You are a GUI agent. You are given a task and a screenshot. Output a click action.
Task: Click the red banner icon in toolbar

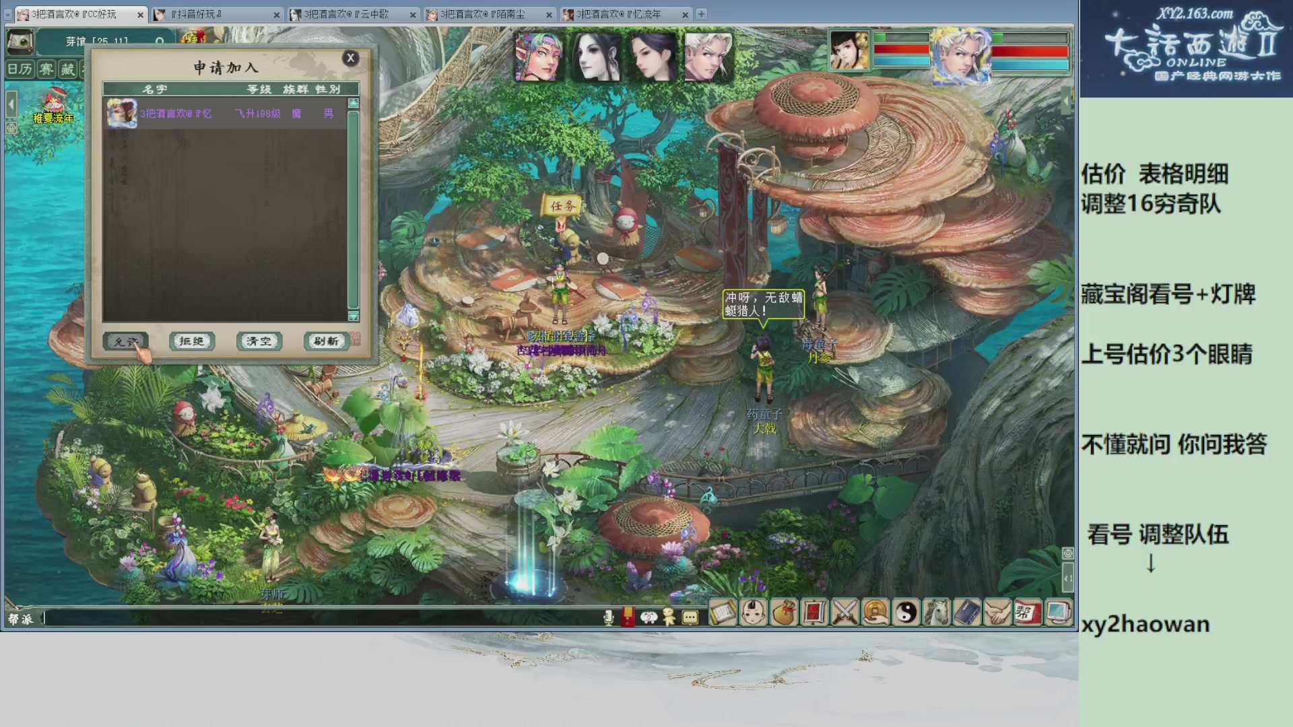pos(814,613)
